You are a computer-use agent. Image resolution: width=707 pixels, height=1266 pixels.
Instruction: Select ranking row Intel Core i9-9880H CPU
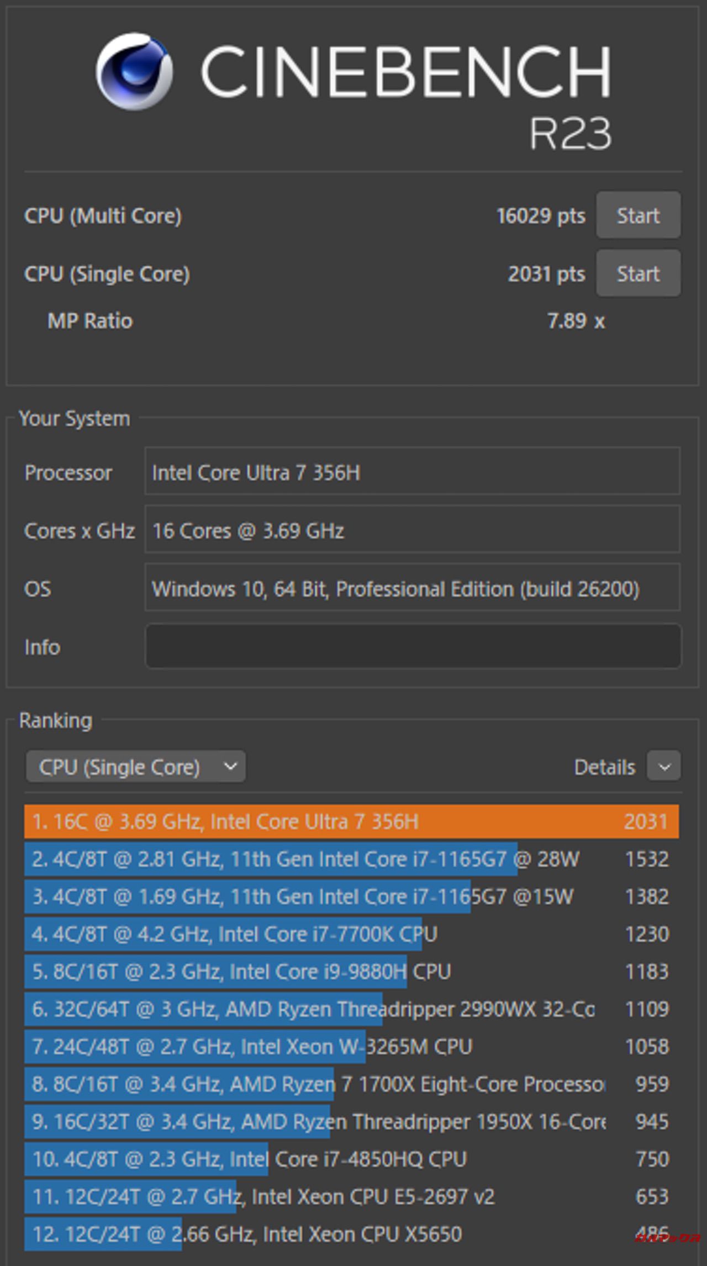click(351, 972)
